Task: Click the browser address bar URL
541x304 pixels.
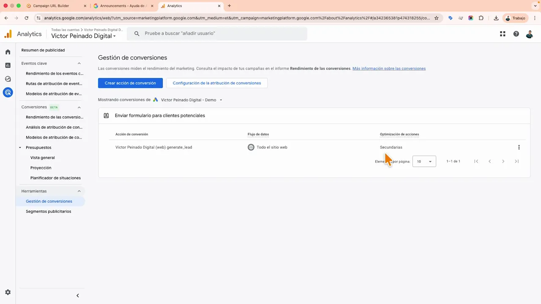Action: (x=237, y=18)
